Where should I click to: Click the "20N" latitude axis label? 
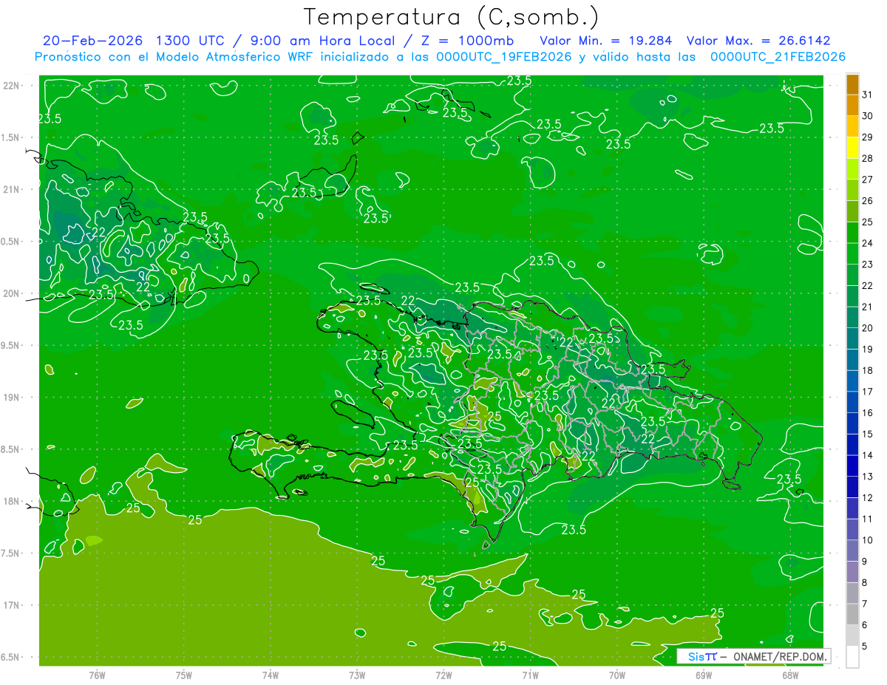pyautogui.click(x=12, y=293)
